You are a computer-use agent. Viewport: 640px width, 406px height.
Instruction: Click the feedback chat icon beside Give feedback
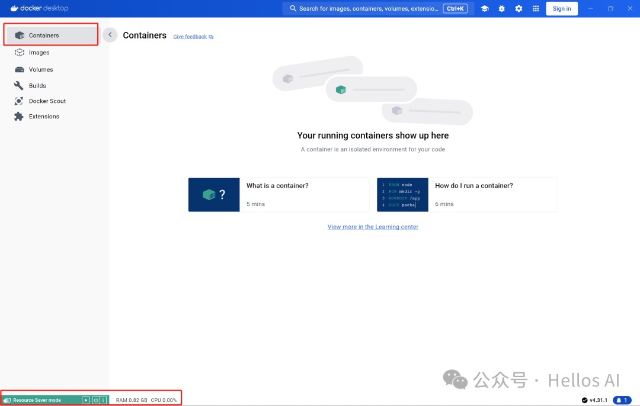pyautogui.click(x=211, y=37)
